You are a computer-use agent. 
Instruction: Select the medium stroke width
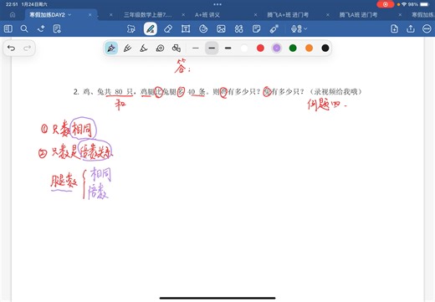coord(212,49)
